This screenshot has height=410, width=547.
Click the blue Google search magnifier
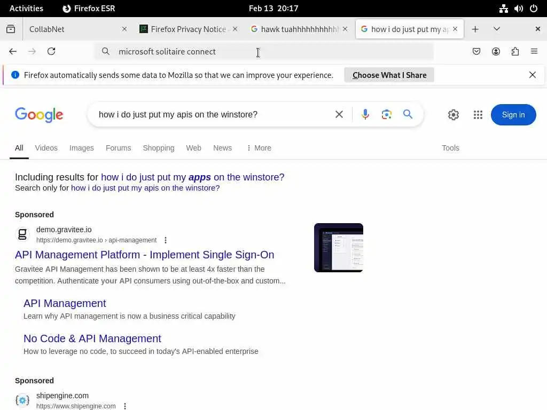(408, 114)
